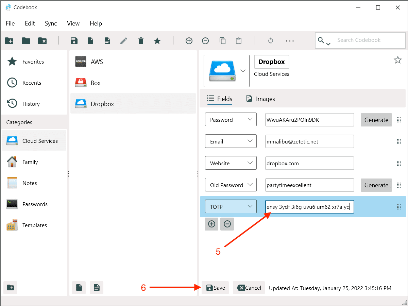Select the Dropbox entry in the list
Viewport: 408px width, 306px height.
pos(133,104)
